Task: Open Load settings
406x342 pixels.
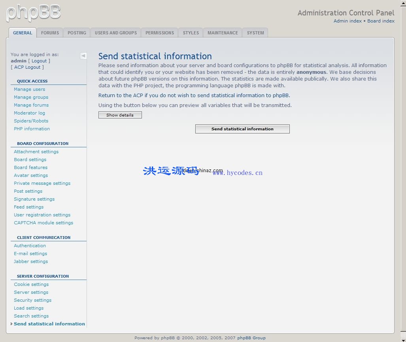Action: pyautogui.click(x=29, y=308)
